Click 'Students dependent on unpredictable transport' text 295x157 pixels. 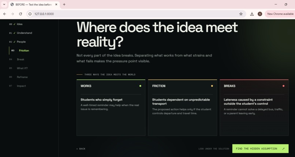click(181, 102)
